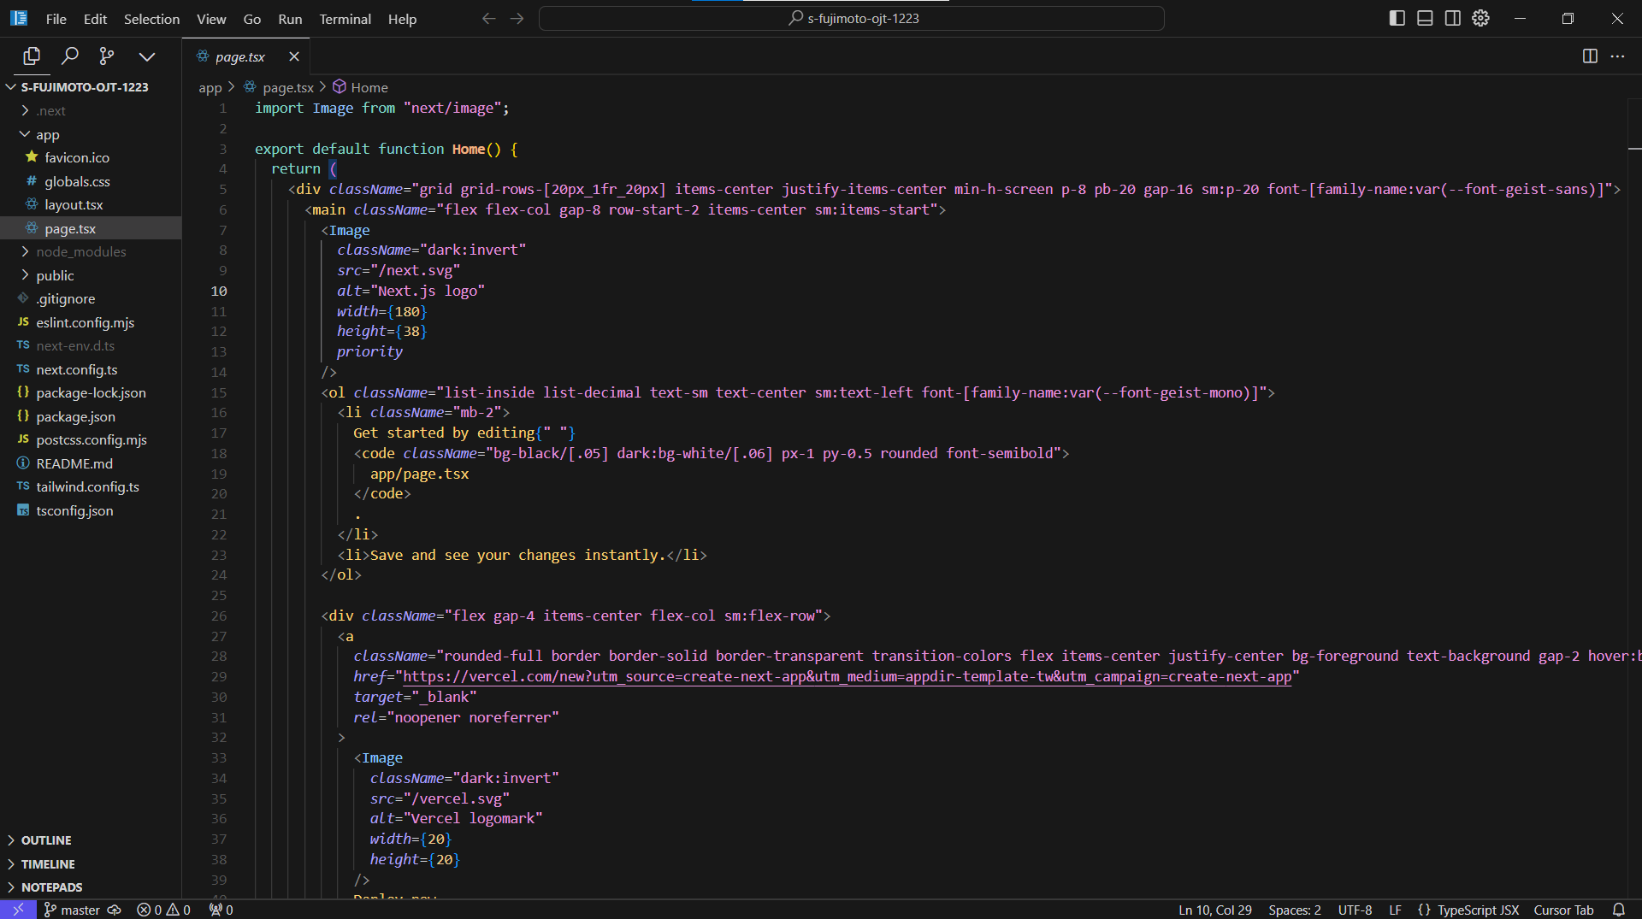Go forward with the navigation arrow
Image resolution: width=1642 pixels, height=919 pixels.
[x=517, y=18]
